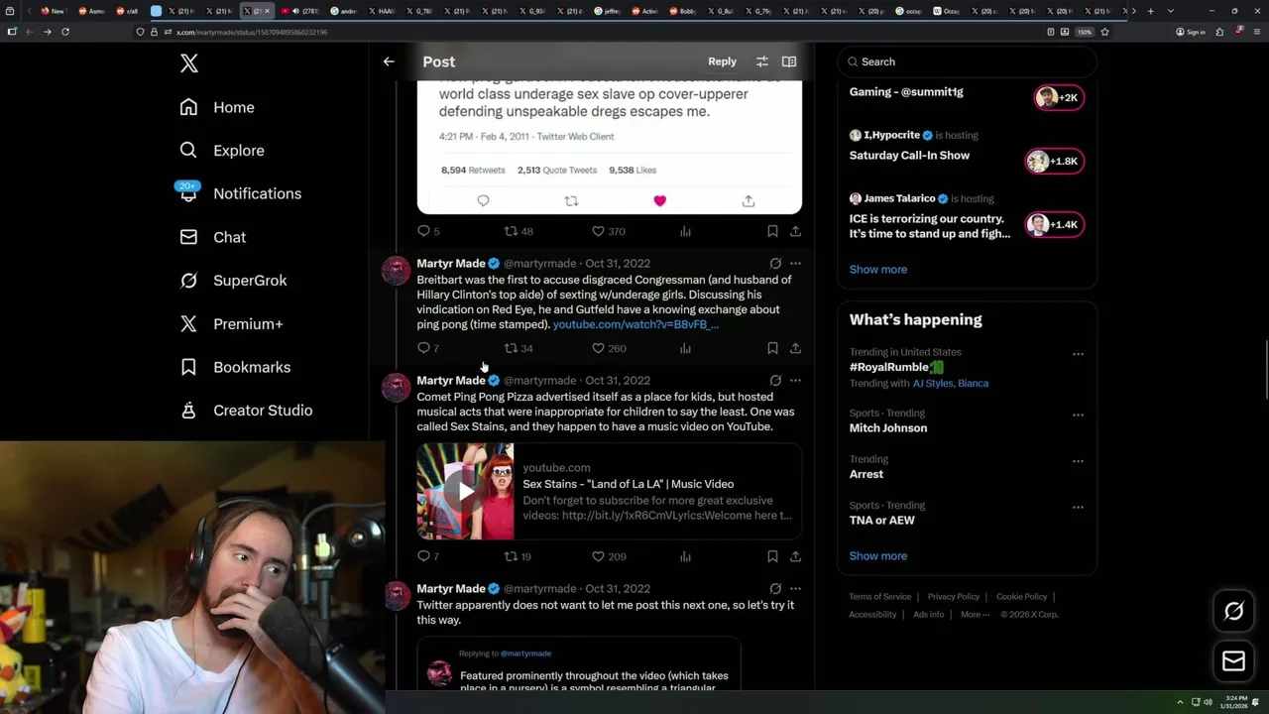This screenshot has height=714, width=1269.
Task: Open new browser tab with plus
Action: click(x=1150, y=11)
